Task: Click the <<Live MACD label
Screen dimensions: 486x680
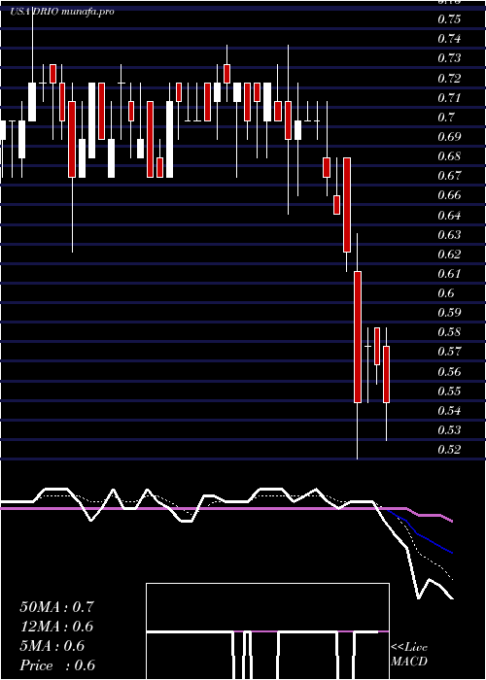Action: click(409, 655)
